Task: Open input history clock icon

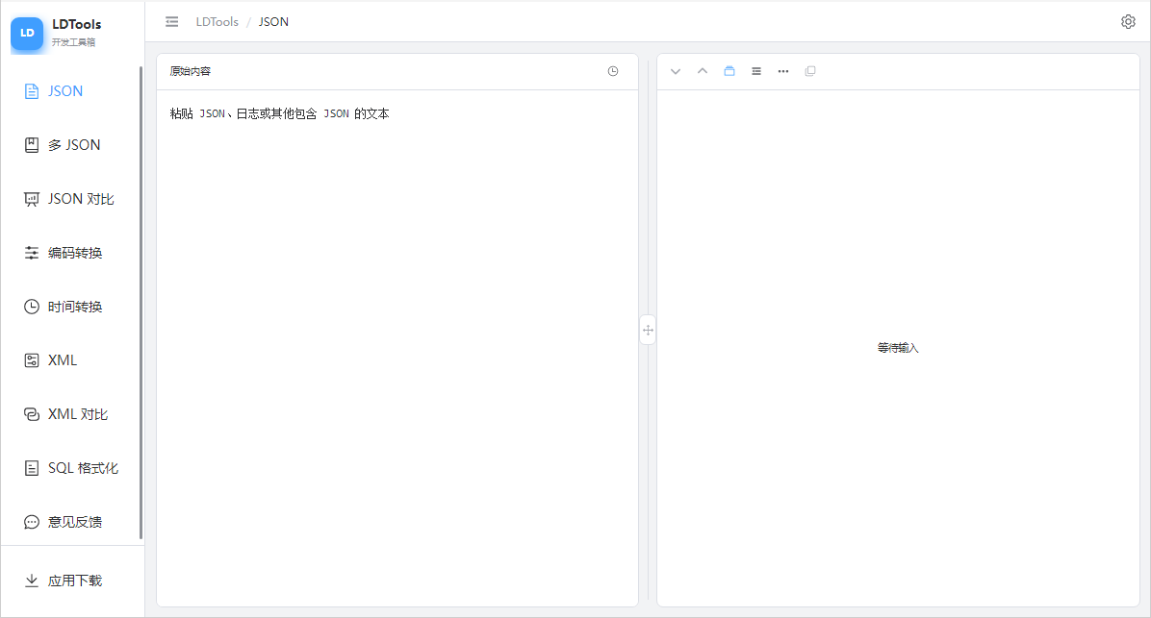Action: click(x=613, y=71)
